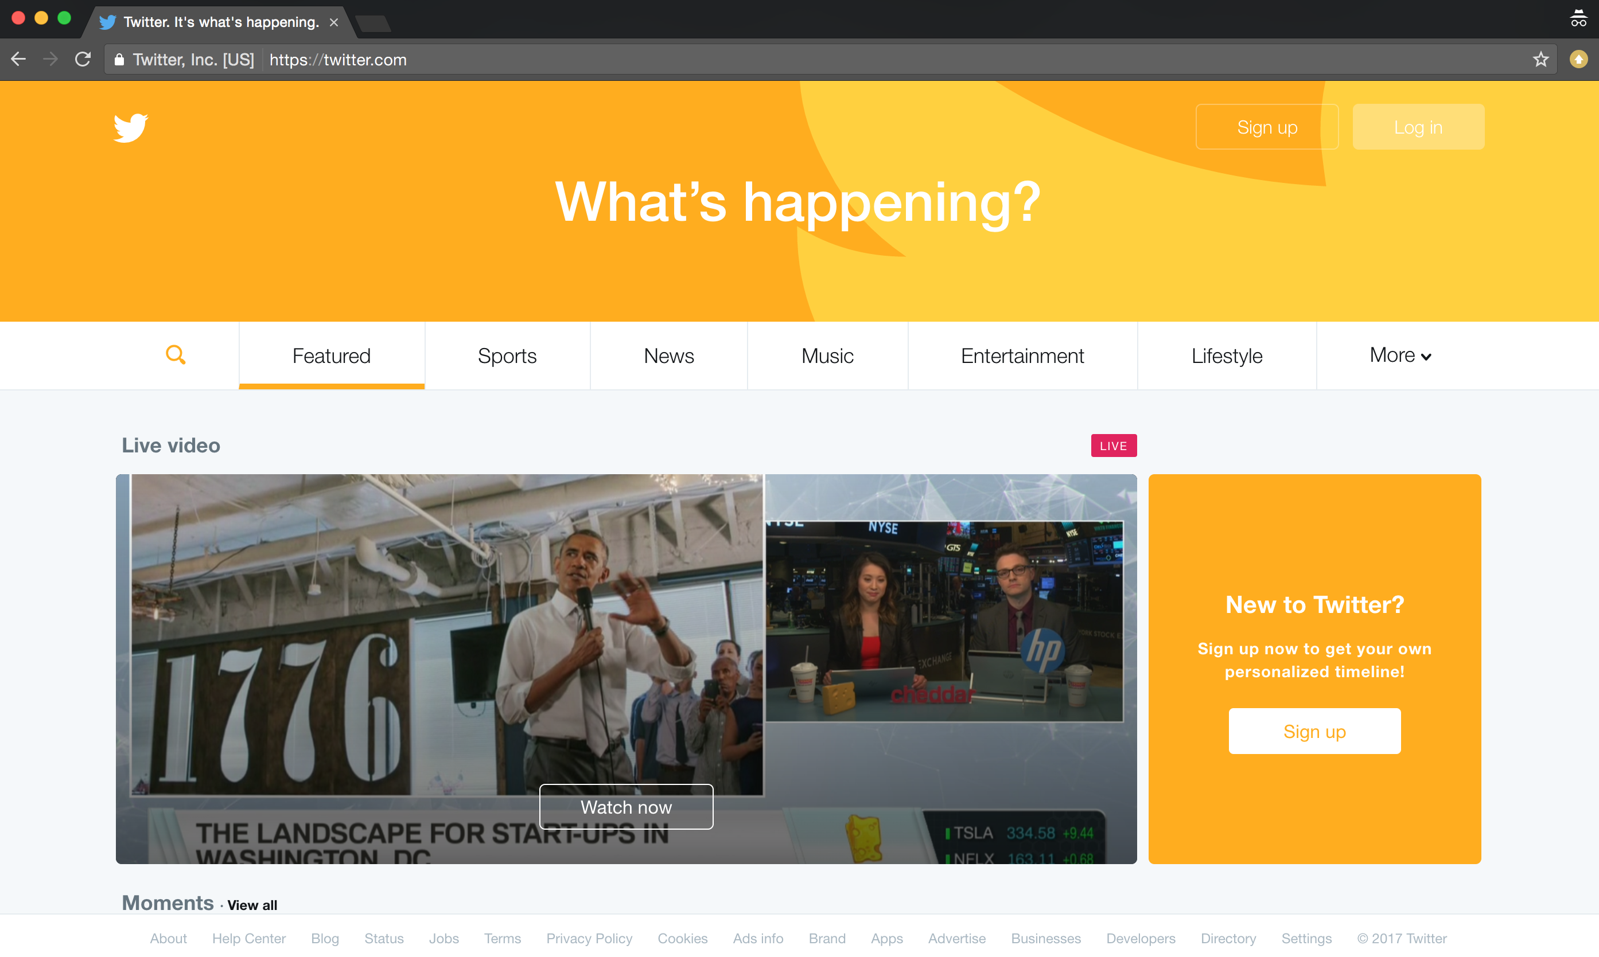Close the Twitter browser tab
This screenshot has width=1599, height=957.
[333, 22]
